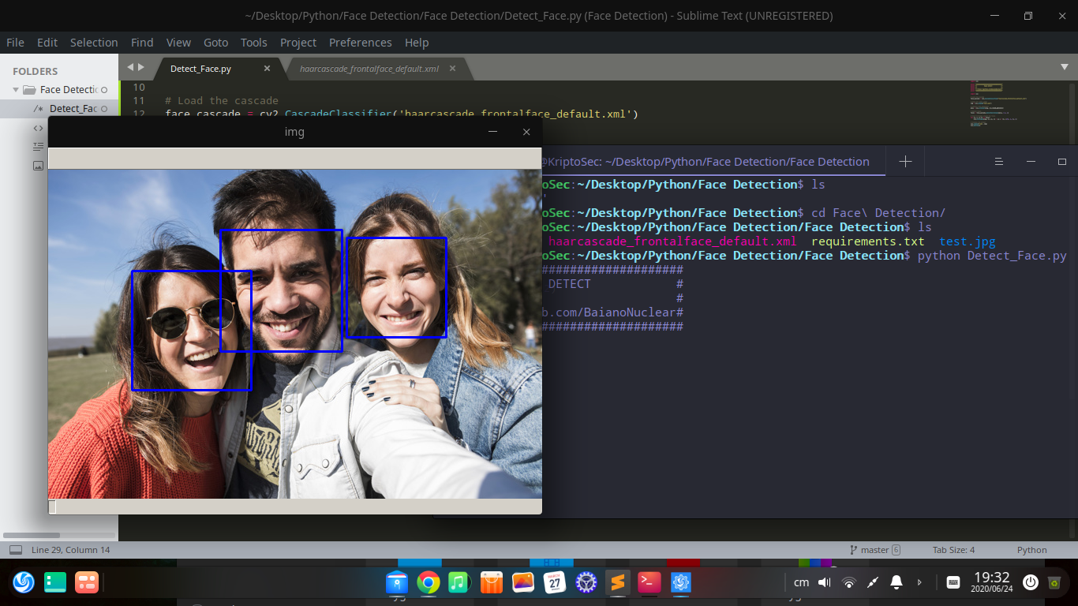Open the music player dock icon

pyautogui.click(x=460, y=582)
